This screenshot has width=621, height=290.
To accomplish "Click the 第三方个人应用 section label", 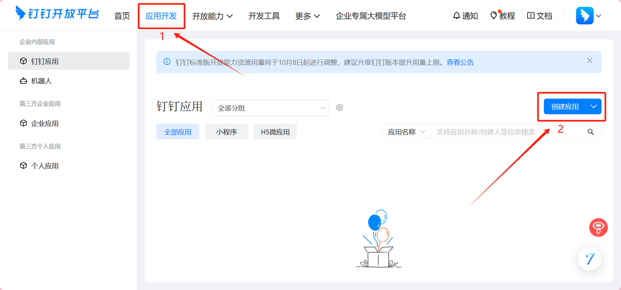I will [x=40, y=146].
